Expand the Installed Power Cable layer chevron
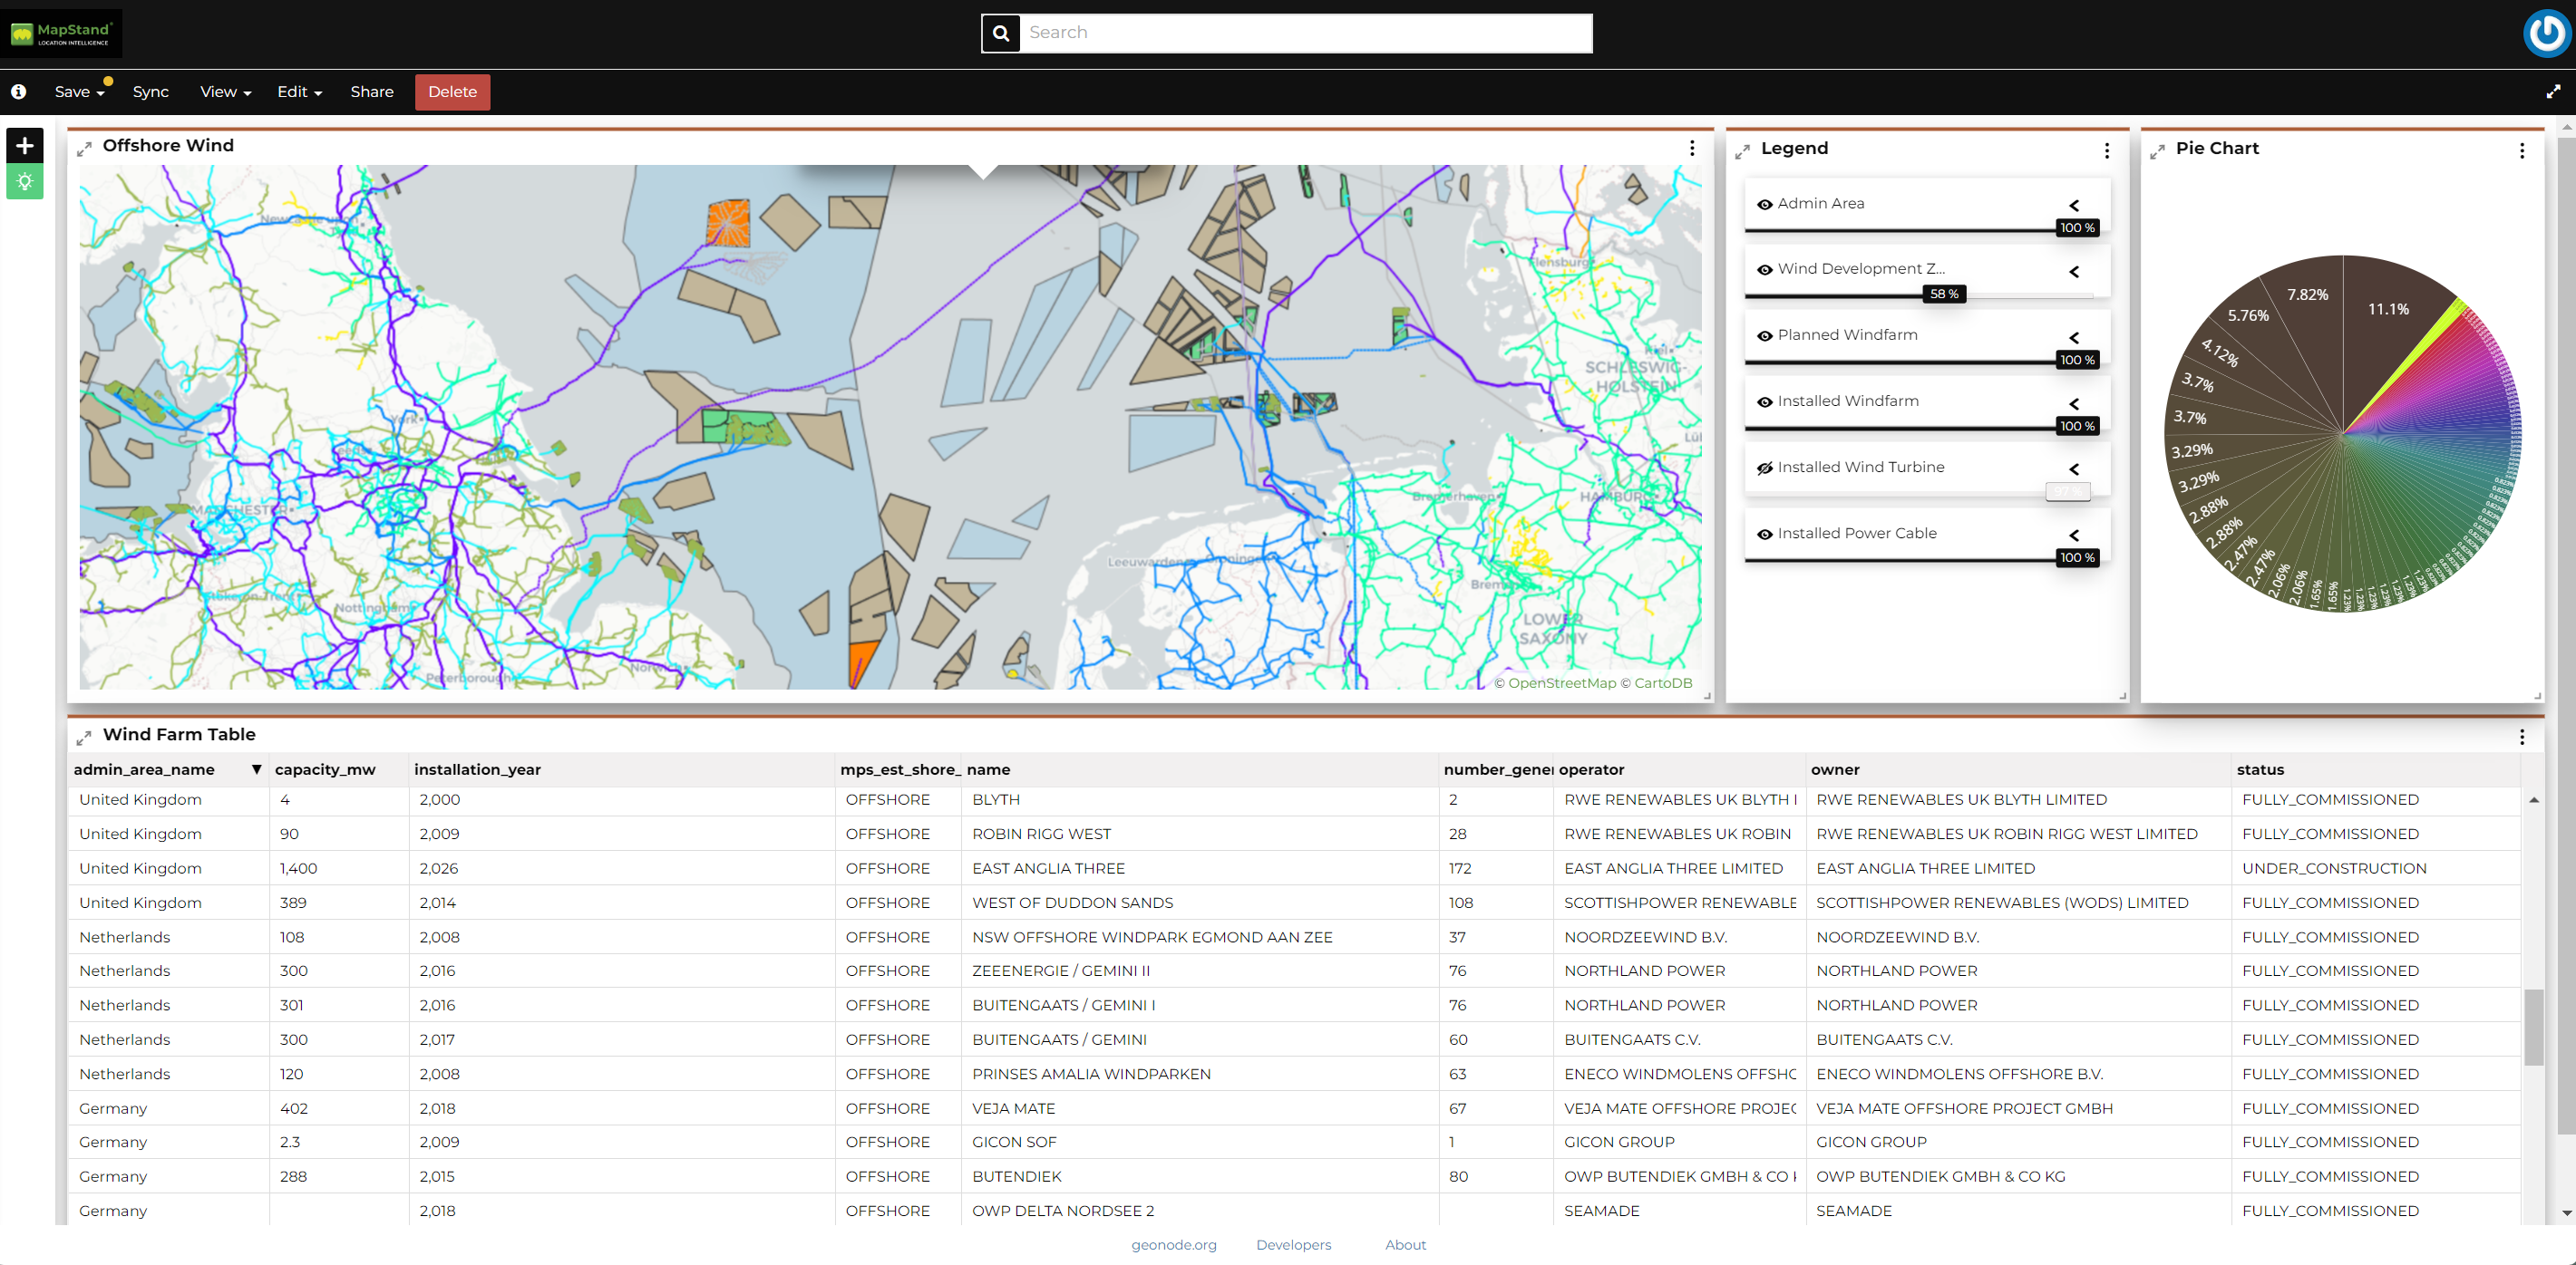 pyautogui.click(x=2075, y=535)
